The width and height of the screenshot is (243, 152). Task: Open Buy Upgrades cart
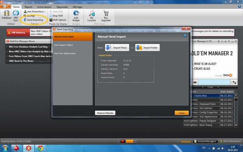point(106,16)
